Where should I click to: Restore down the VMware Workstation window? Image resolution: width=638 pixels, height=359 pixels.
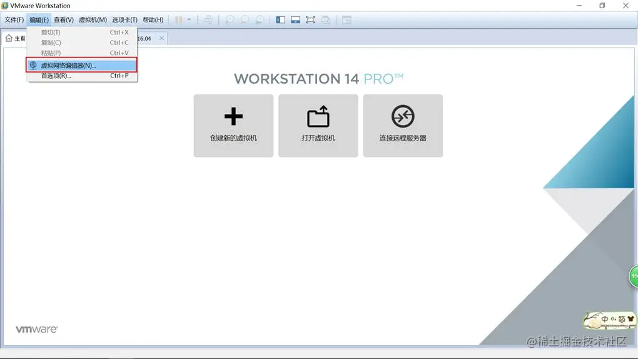(x=602, y=5)
